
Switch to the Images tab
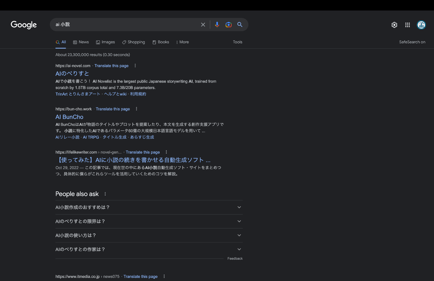[105, 42]
